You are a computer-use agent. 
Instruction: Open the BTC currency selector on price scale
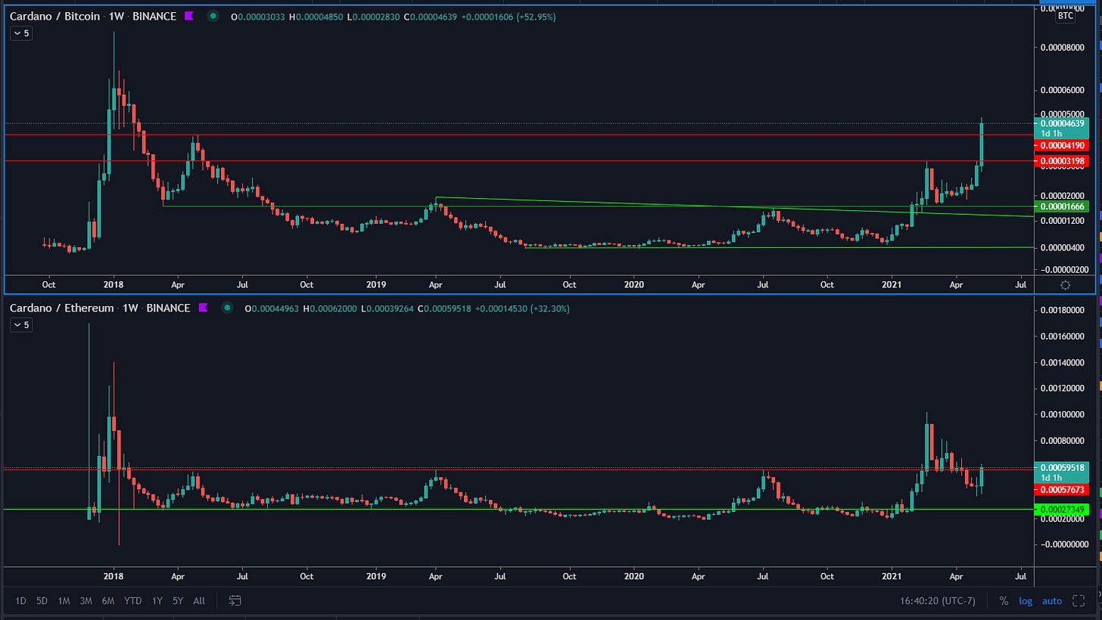[1065, 16]
